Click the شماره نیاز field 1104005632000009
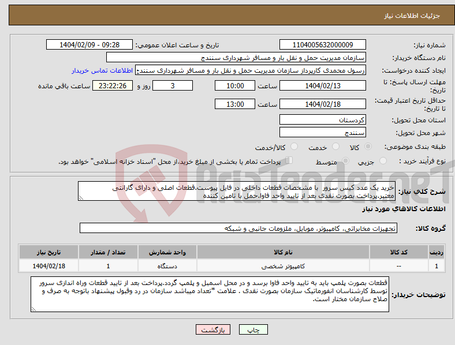This screenshot has width=455, height=345. 322,44
